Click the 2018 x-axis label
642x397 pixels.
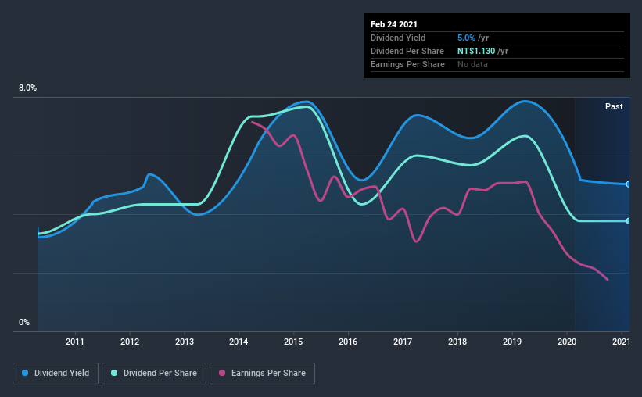[457, 342]
